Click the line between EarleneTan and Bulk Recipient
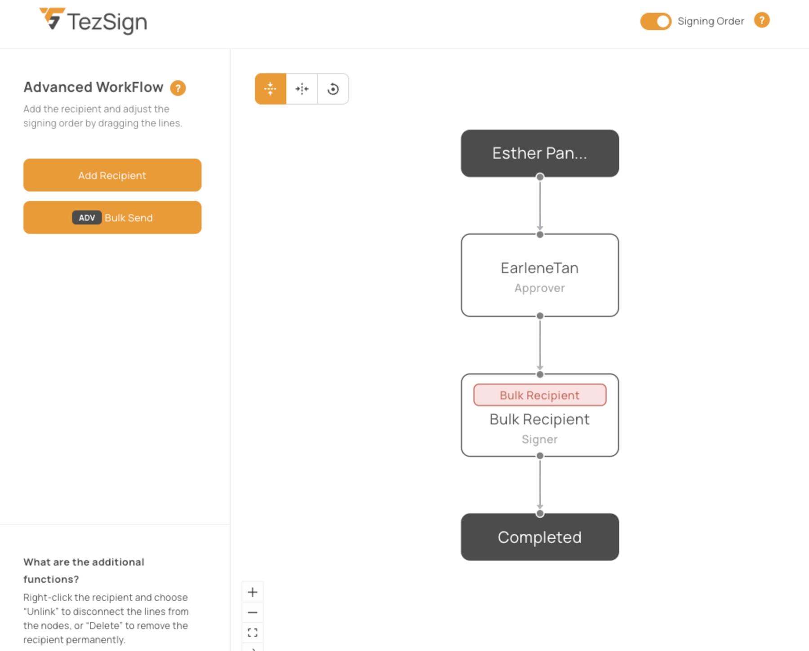Screen dimensions: 809x651 (540, 345)
